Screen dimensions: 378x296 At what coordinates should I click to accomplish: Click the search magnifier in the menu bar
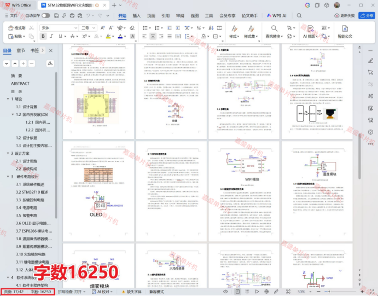[x=299, y=15]
